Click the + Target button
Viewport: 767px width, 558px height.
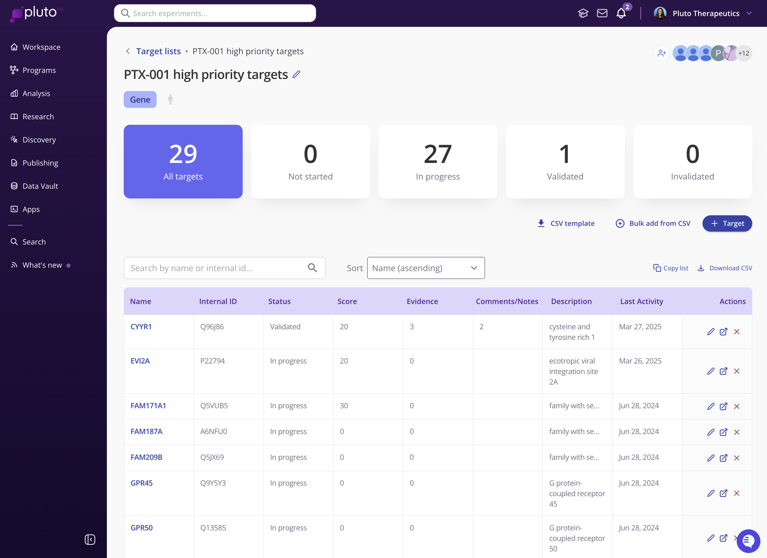click(x=727, y=223)
